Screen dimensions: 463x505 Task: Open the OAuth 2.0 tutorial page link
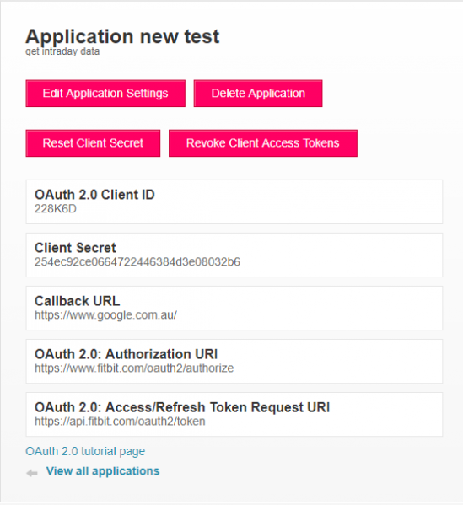click(85, 451)
